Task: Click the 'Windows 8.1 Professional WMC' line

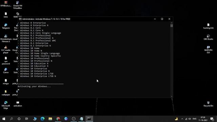Action: click(x=38, y=41)
